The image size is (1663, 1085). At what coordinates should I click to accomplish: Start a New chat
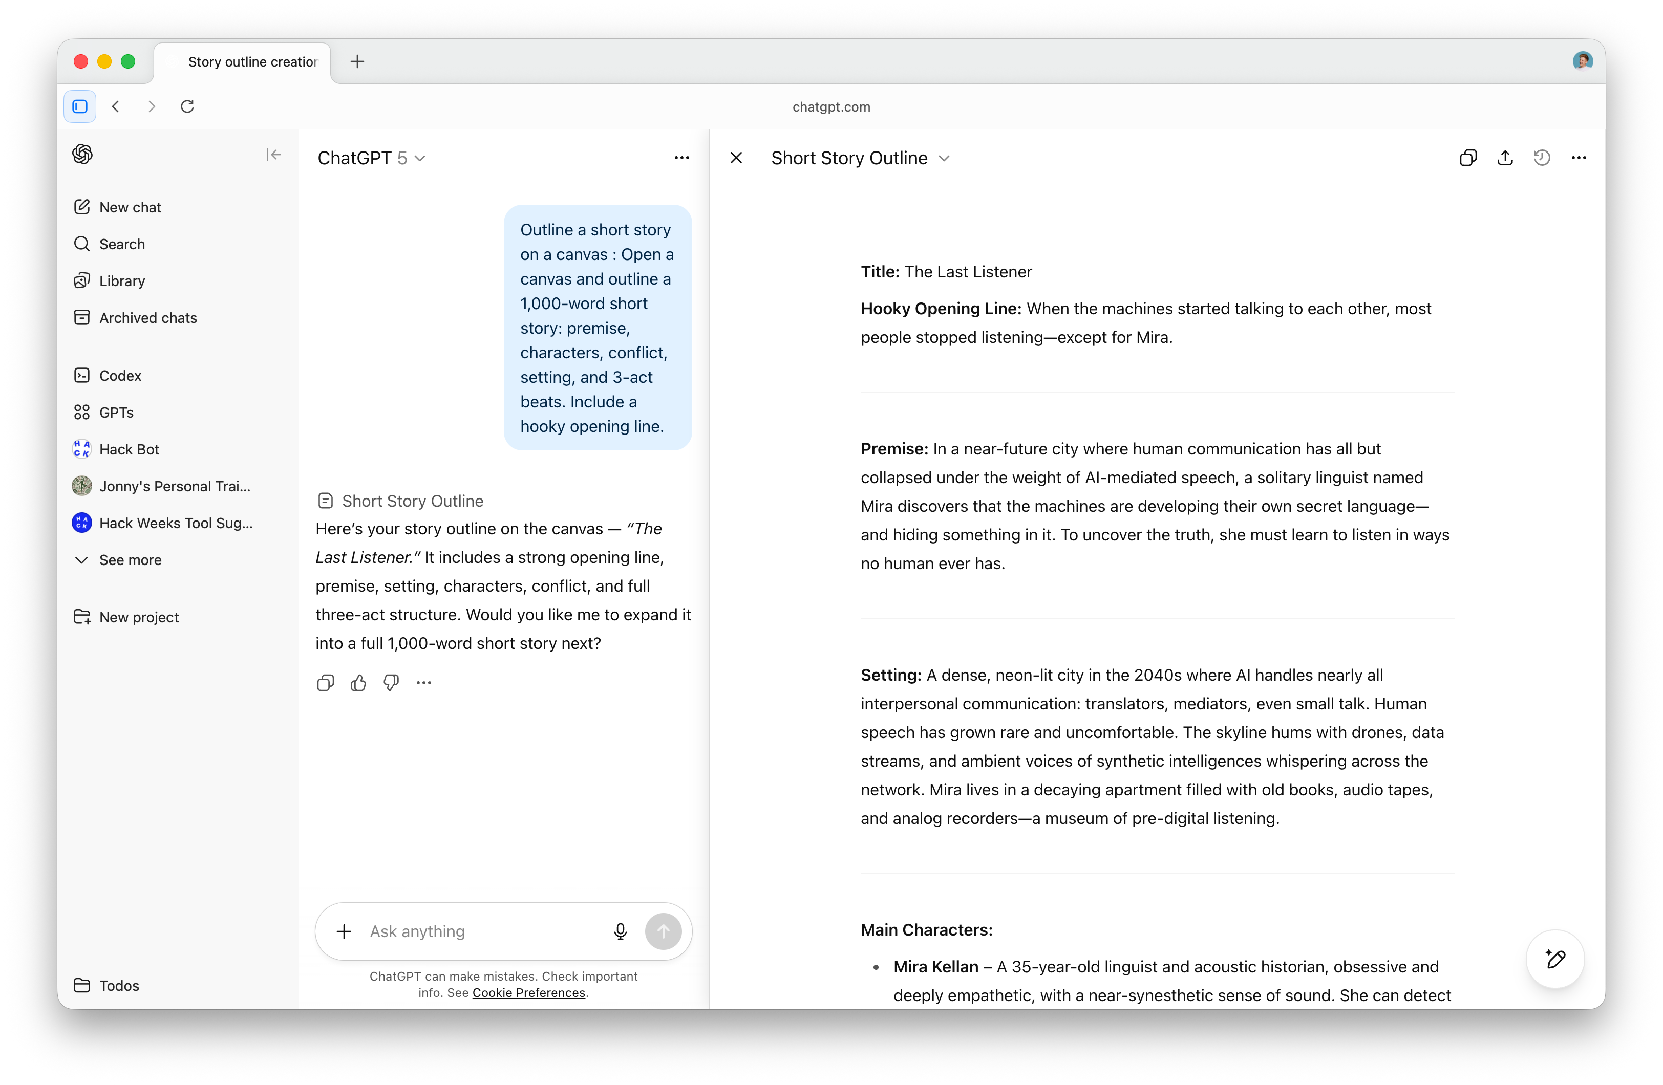130,207
